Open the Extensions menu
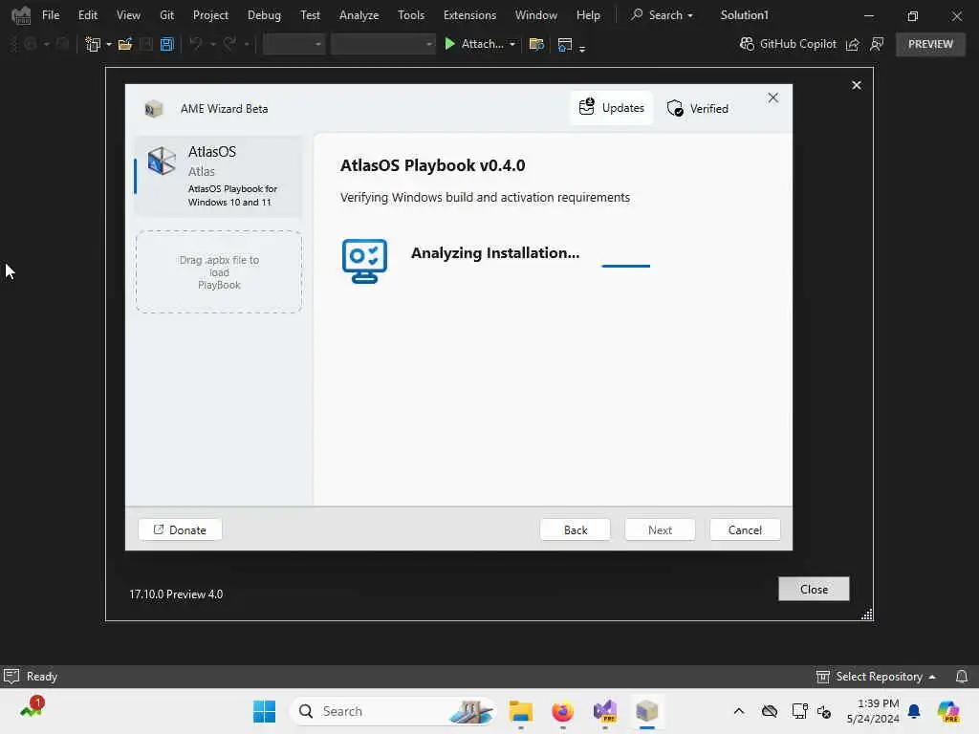The image size is (979, 734). (469, 15)
